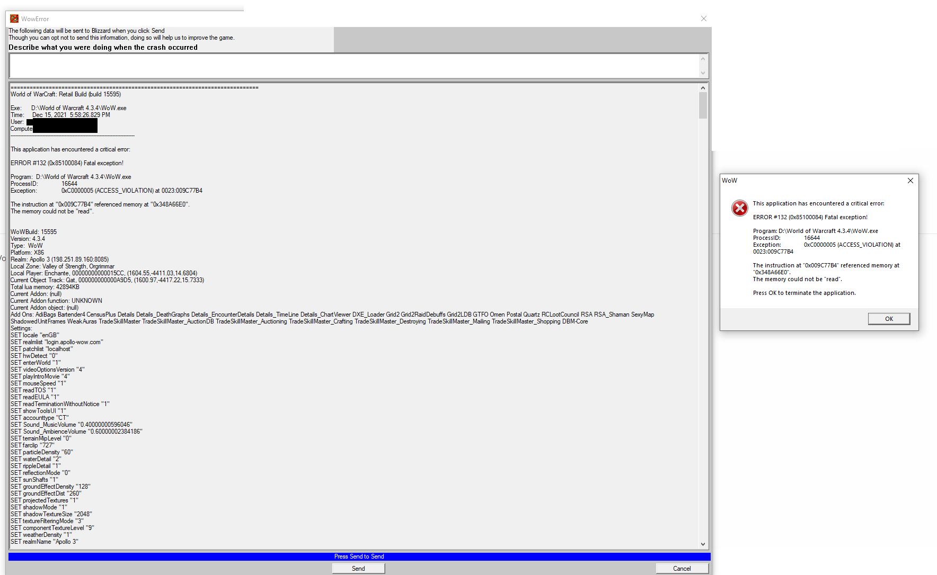The height and width of the screenshot is (575, 937).
Task: Close the WoW critical error dialog
Action: 910,181
